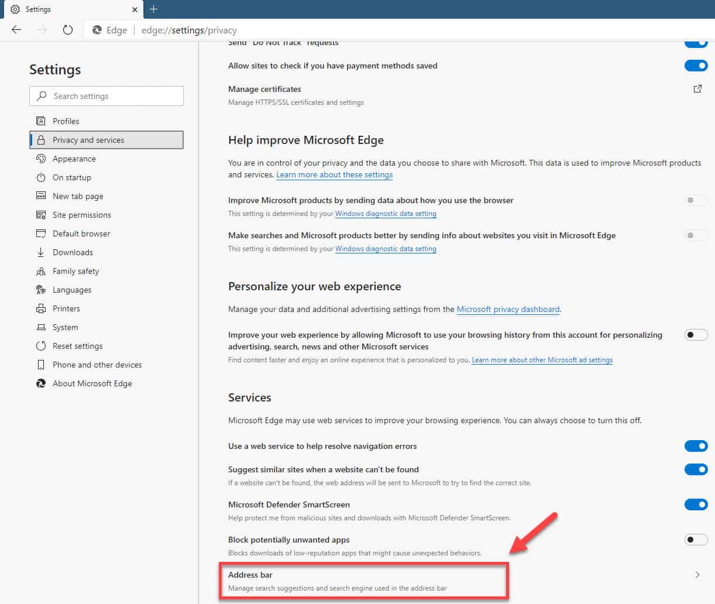Click the Personalize your web experience heading
The height and width of the screenshot is (604, 715).
[315, 286]
